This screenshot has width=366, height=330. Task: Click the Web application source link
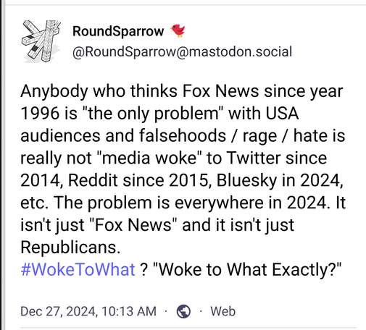coord(222,311)
